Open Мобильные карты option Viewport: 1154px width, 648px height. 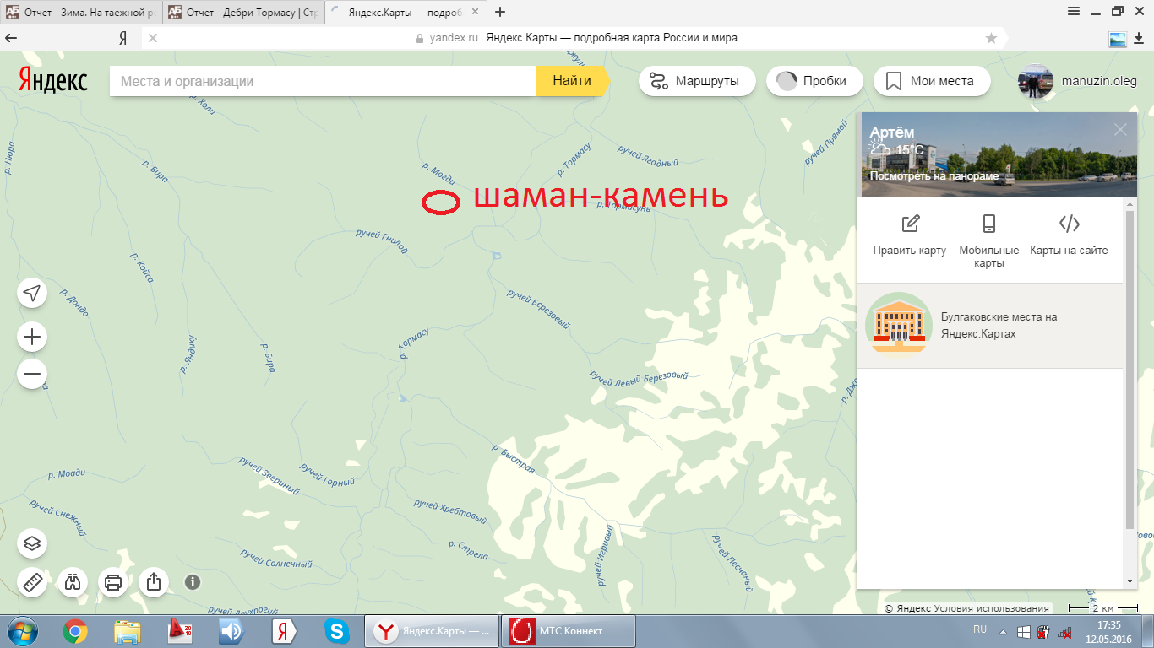[x=989, y=240]
